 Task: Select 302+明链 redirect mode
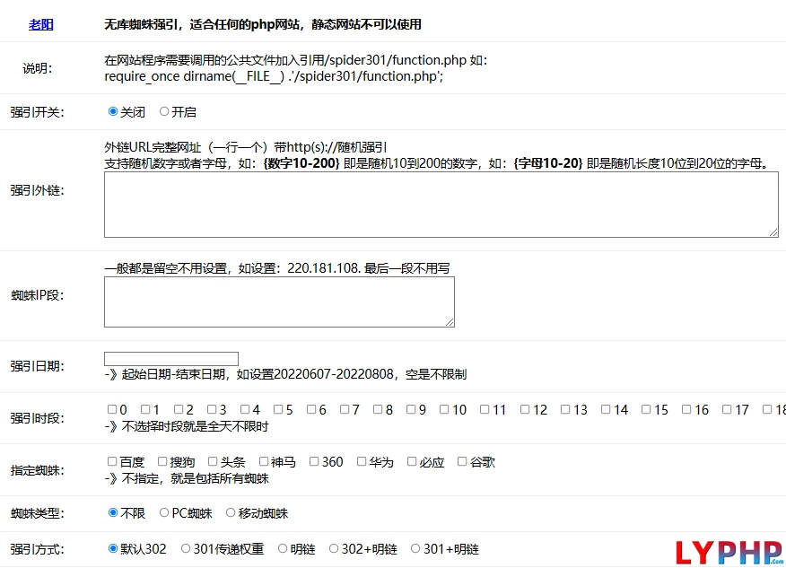pyautogui.click(x=335, y=548)
